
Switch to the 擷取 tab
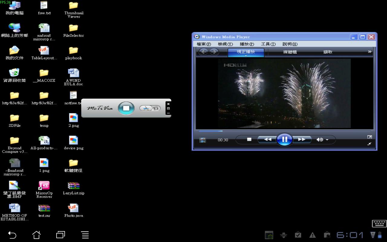tap(328, 52)
